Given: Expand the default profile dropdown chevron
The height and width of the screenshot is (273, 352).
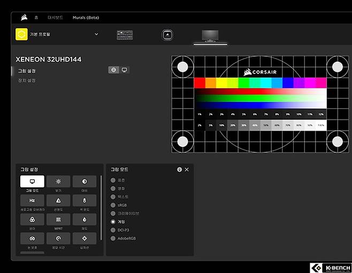Looking at the screenshot, I should click(x=96, y=34).
